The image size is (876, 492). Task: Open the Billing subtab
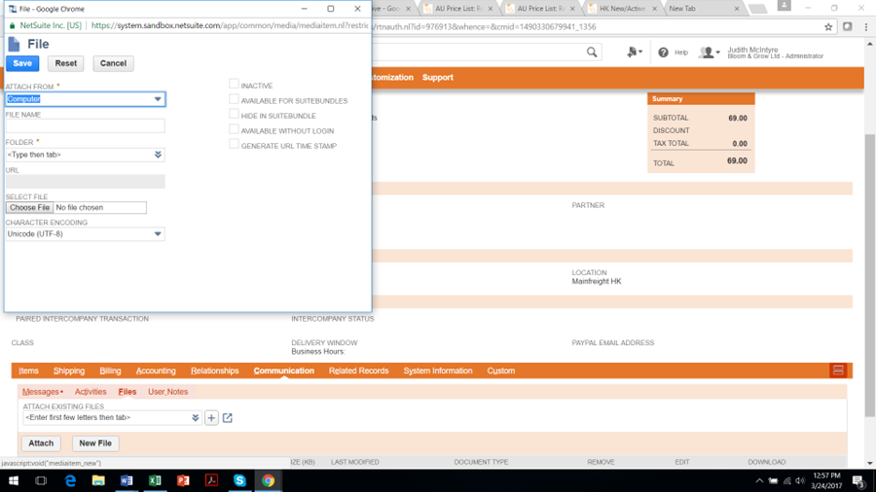click(110, 371)
